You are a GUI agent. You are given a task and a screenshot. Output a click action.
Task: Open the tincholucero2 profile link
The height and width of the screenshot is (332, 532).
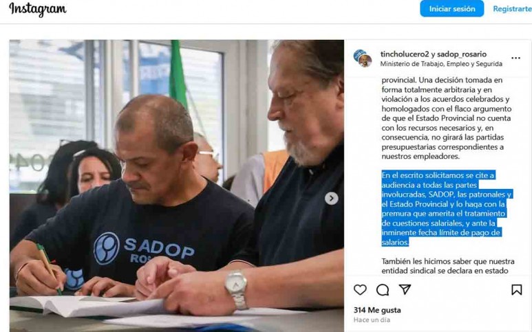click(405, 54)
